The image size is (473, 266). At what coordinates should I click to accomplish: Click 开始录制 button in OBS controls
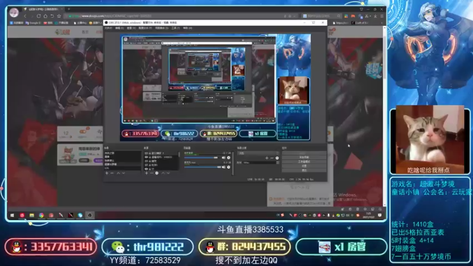[x=304, y=157]
